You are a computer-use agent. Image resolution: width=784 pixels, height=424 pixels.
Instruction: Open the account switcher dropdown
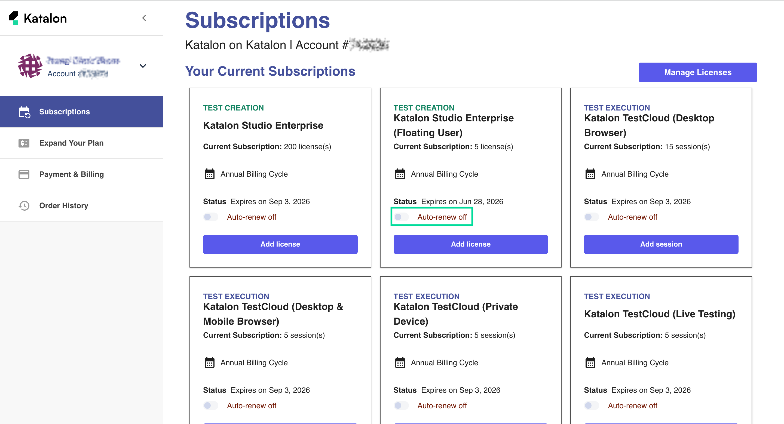pyautogui.click(x=143, y=66)
